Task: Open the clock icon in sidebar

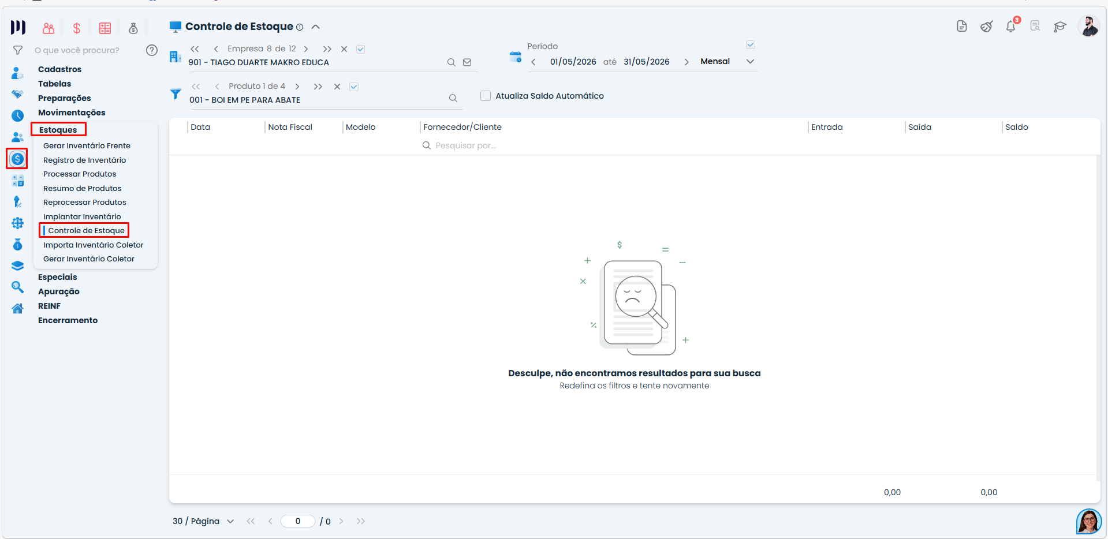Action: click(x=17, y=115)
